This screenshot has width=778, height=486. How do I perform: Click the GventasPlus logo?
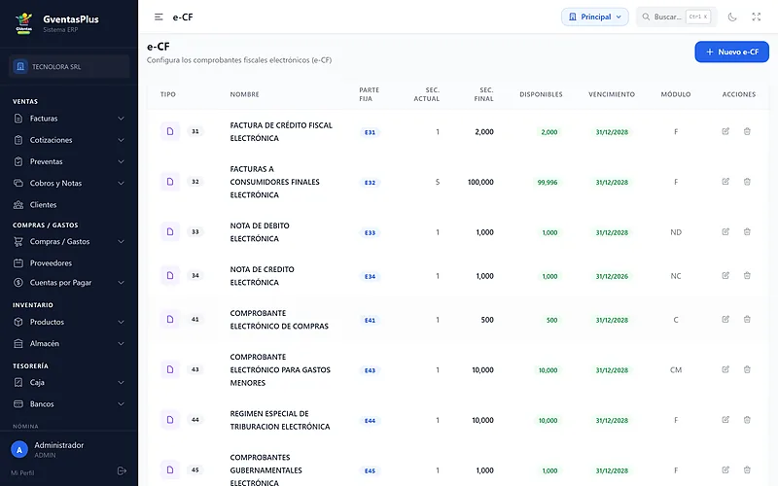coord(23,22)
